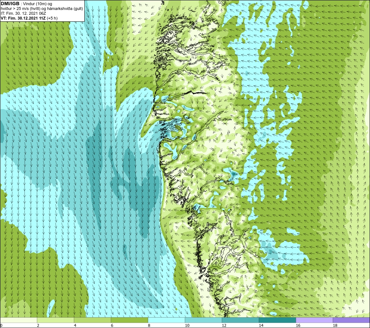Viewport: 370px width, 328px height.
Task: Click the scale label '10'
Action: point(187,326)
